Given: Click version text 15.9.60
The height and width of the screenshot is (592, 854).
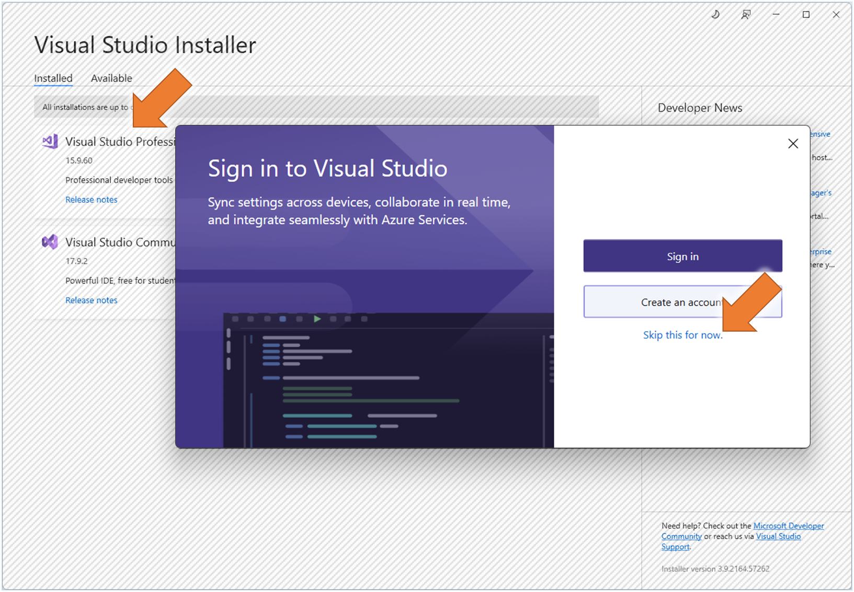Looking at the screenshot, I should pos(79,160).
